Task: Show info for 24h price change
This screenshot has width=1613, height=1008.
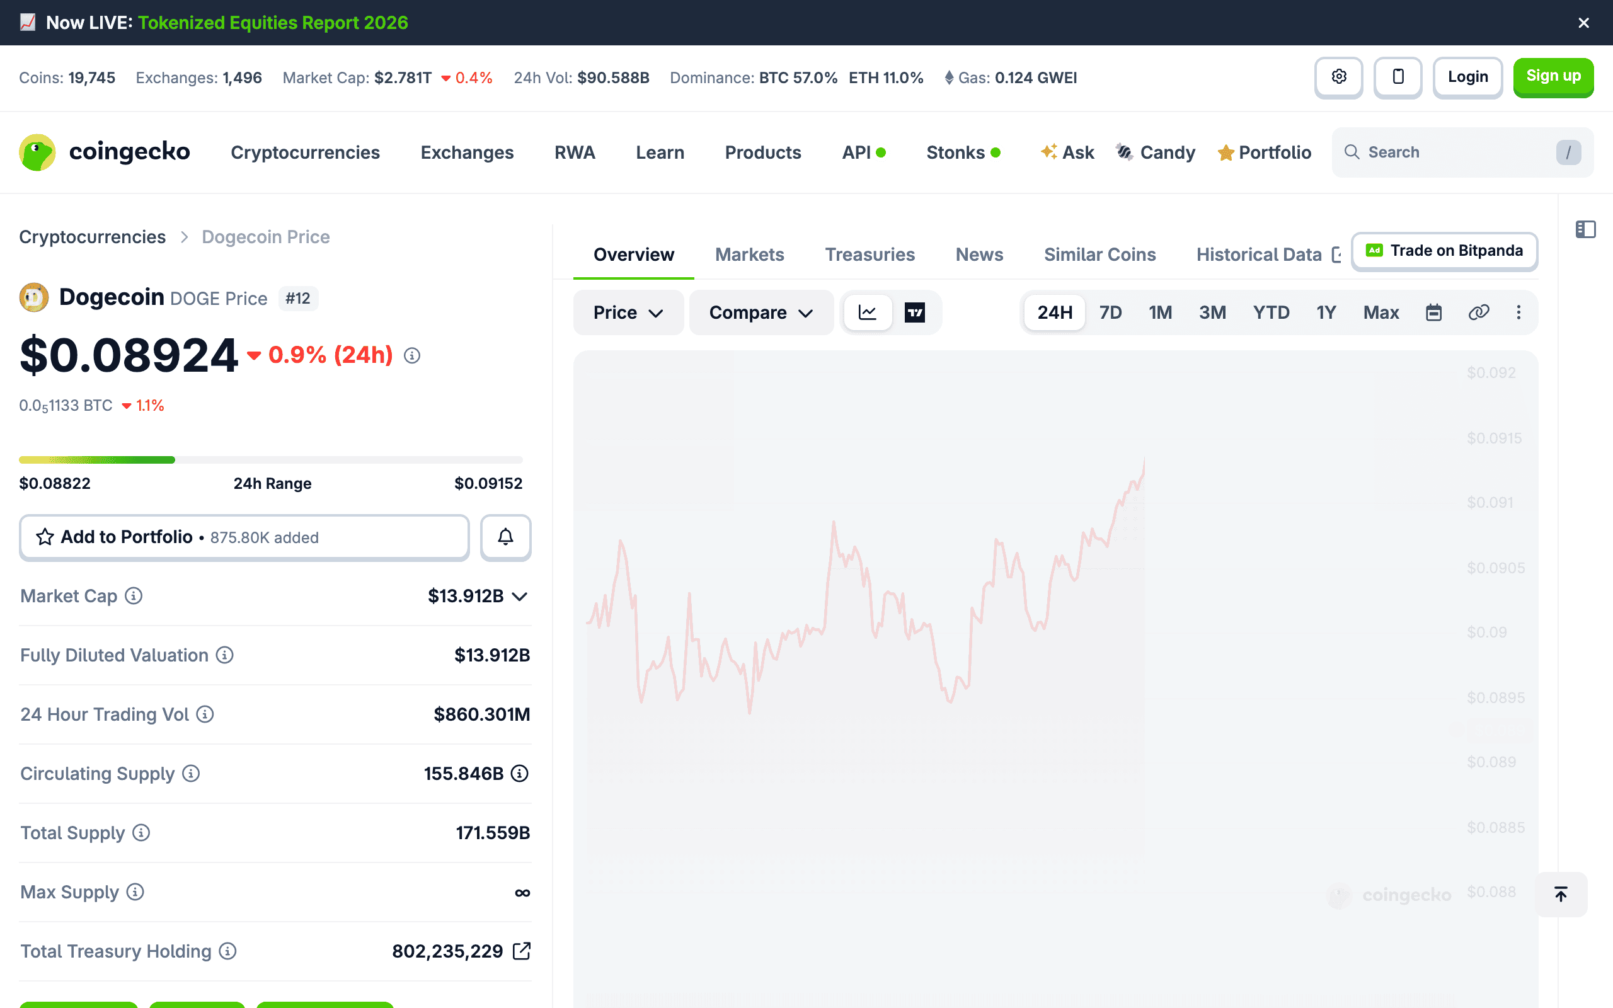Action: coord(412,356)
